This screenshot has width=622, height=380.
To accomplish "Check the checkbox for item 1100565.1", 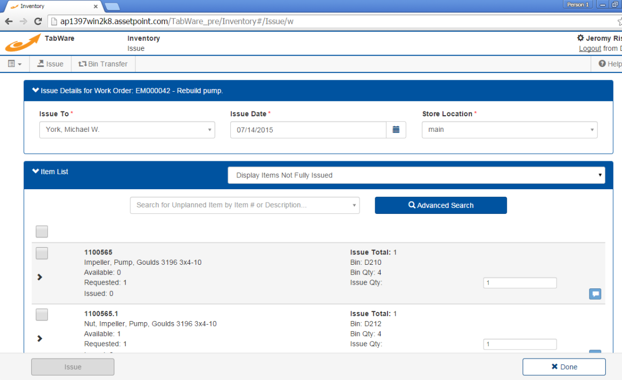I will [x=41, y=315].
